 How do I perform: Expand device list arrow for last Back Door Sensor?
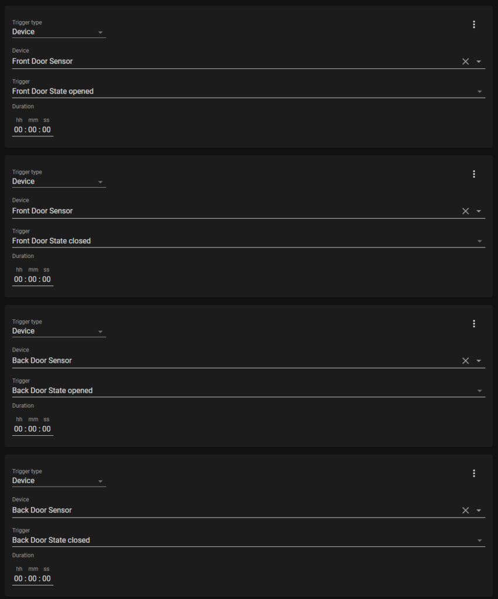(479, 510)
